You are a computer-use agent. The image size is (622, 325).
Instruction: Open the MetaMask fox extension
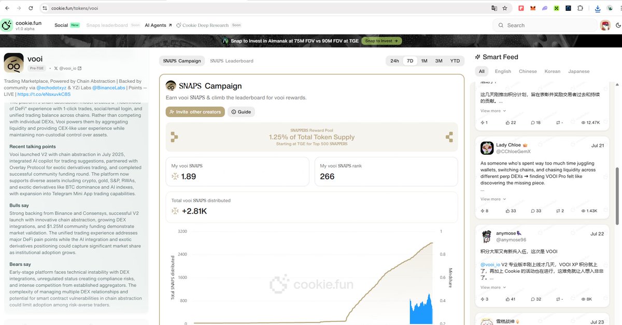pos(533,8)
